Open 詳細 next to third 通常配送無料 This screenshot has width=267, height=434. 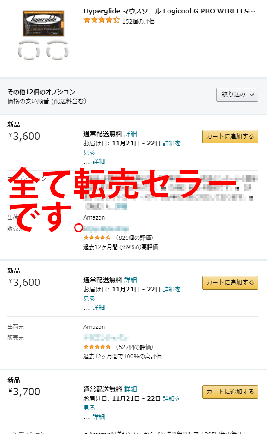130,389
